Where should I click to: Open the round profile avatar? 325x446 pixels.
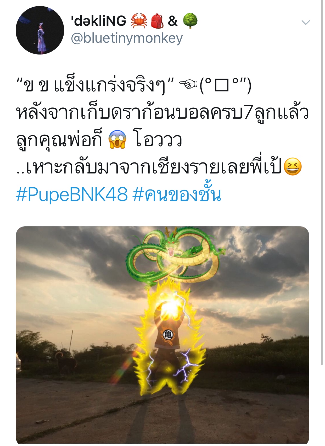coord(40,30)
